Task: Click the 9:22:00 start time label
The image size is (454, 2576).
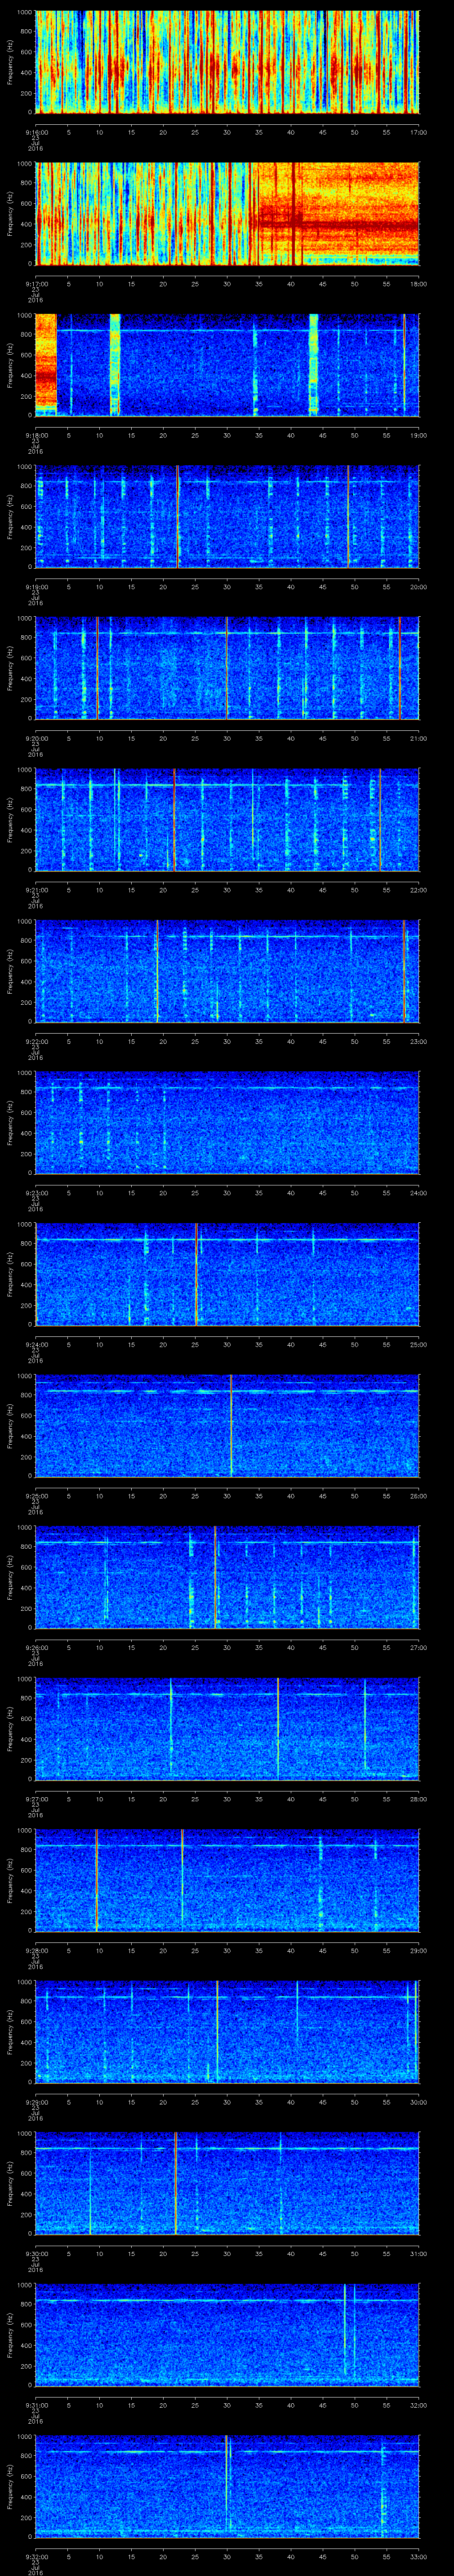Action: (x=36, y=1041)
